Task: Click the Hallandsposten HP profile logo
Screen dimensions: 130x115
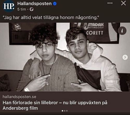Action: click(9, 6)
